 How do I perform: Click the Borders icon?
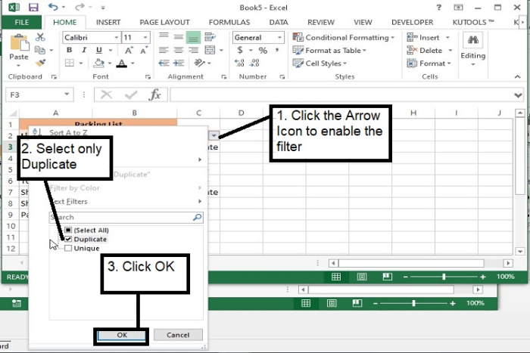point(70,63)
